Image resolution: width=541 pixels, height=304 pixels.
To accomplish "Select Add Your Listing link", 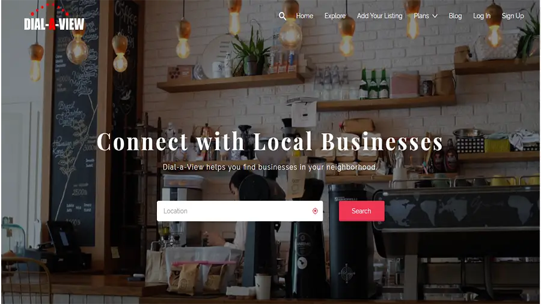I will 379,16.
